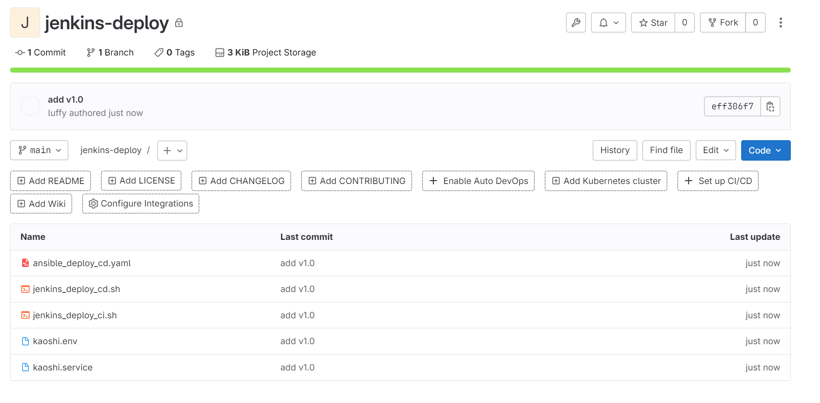
Task: Click Add Wiki button
Action: [x=41, y=204]
